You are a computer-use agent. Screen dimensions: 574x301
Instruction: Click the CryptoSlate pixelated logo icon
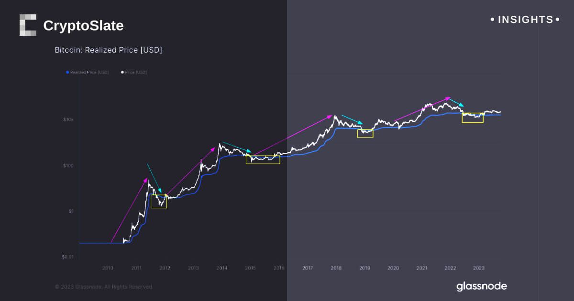pyautogui.click(x=28, y=25)
